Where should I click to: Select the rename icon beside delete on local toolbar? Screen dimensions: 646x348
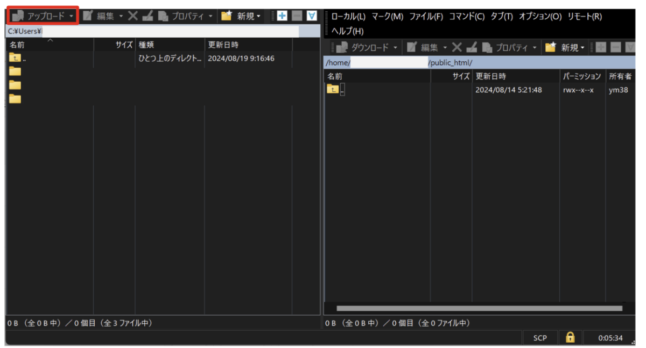click(148, 16)
